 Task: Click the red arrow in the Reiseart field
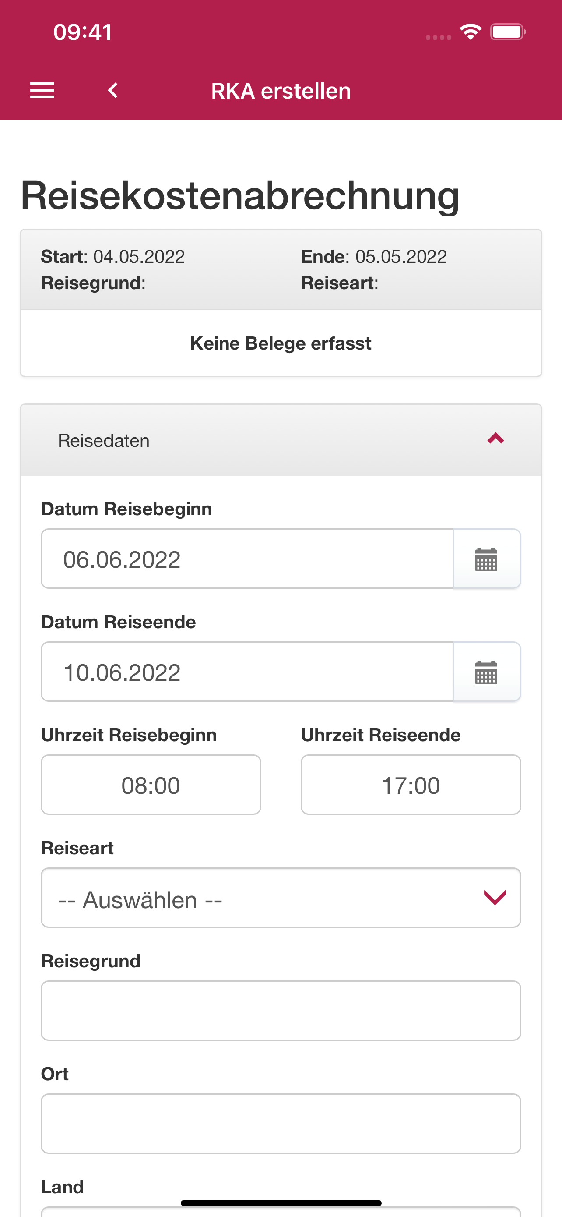(495, 898)
